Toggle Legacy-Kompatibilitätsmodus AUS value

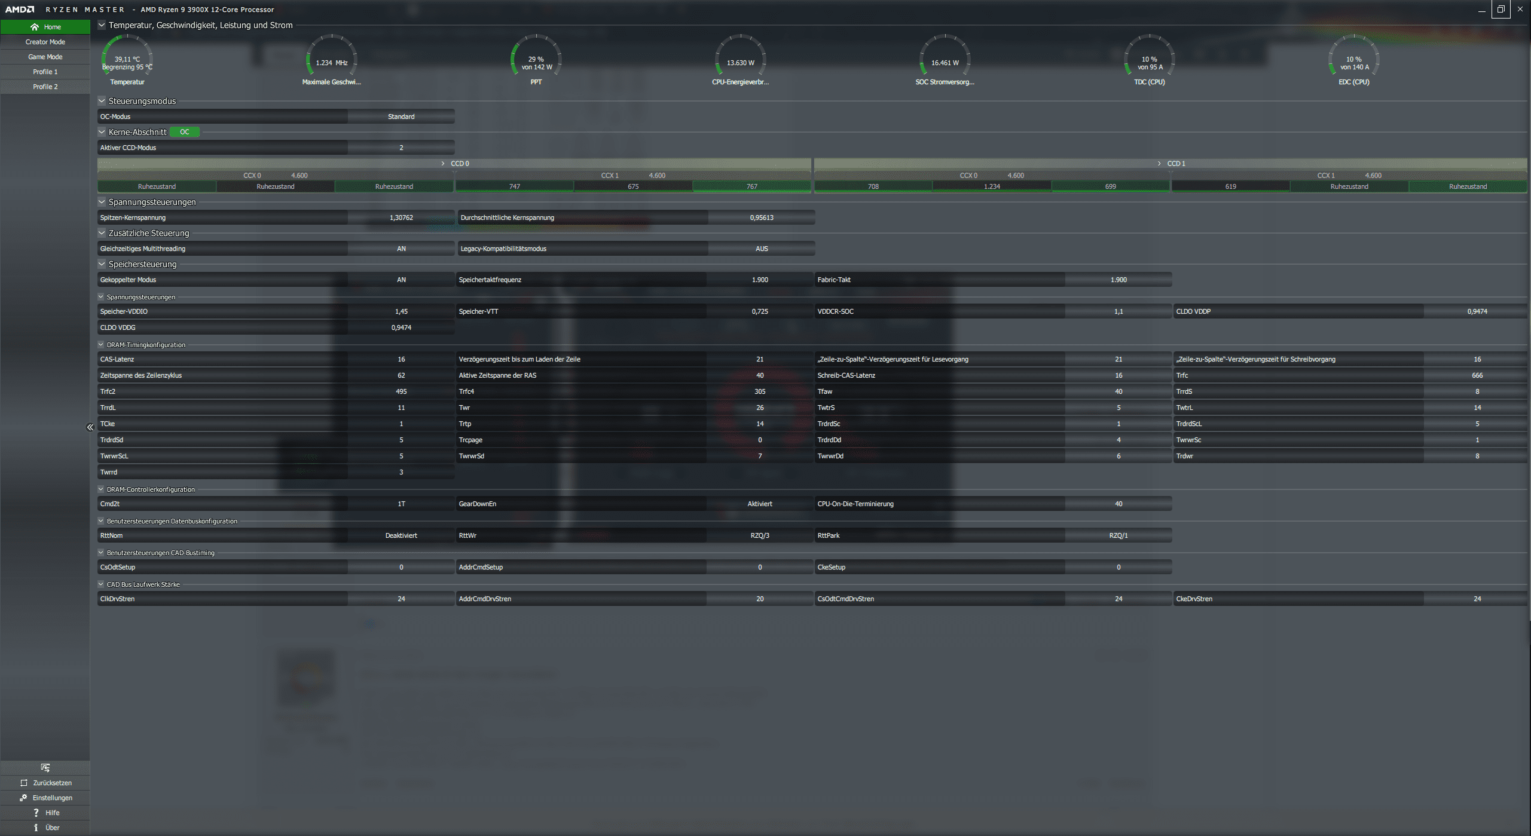[x=761, y=249]
